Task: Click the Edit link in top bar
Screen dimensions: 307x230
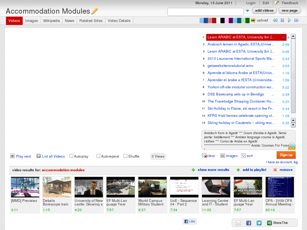Action: tap(266, 3)
